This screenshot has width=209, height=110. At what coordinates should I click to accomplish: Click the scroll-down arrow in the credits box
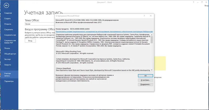tap(152, 70)
